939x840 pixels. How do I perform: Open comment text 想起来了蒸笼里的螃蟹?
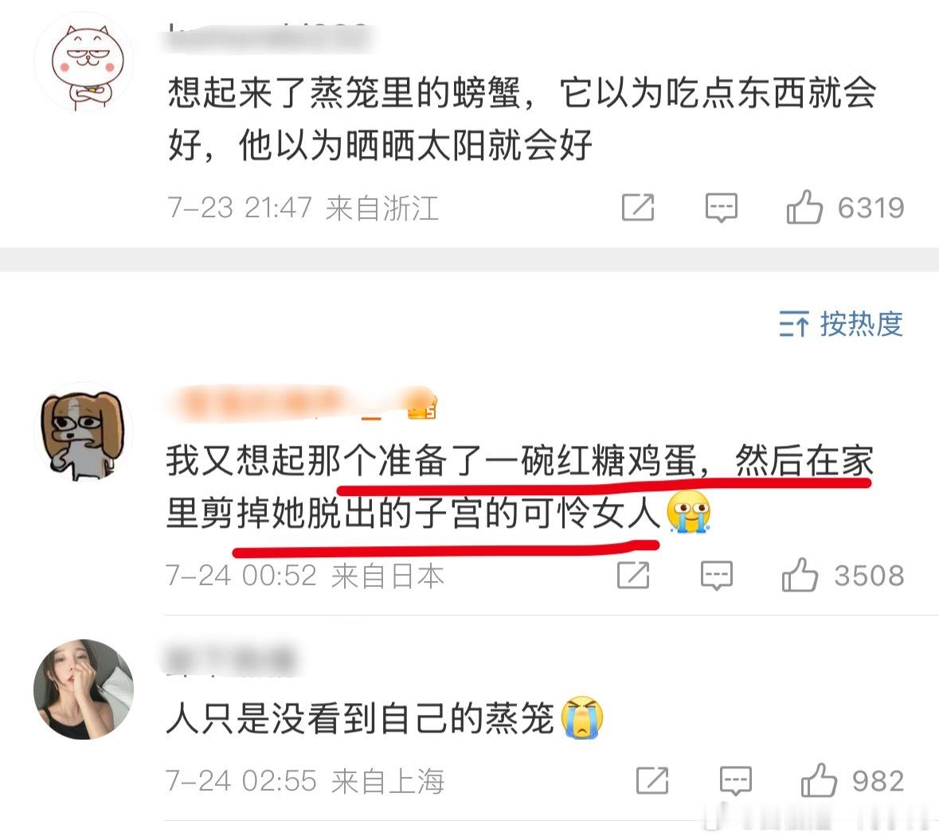click(521, 119)
